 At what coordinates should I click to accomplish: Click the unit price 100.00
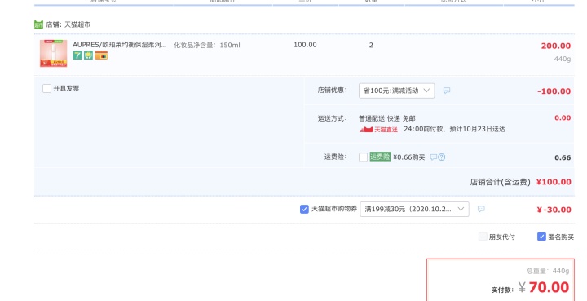coord(305,45)
